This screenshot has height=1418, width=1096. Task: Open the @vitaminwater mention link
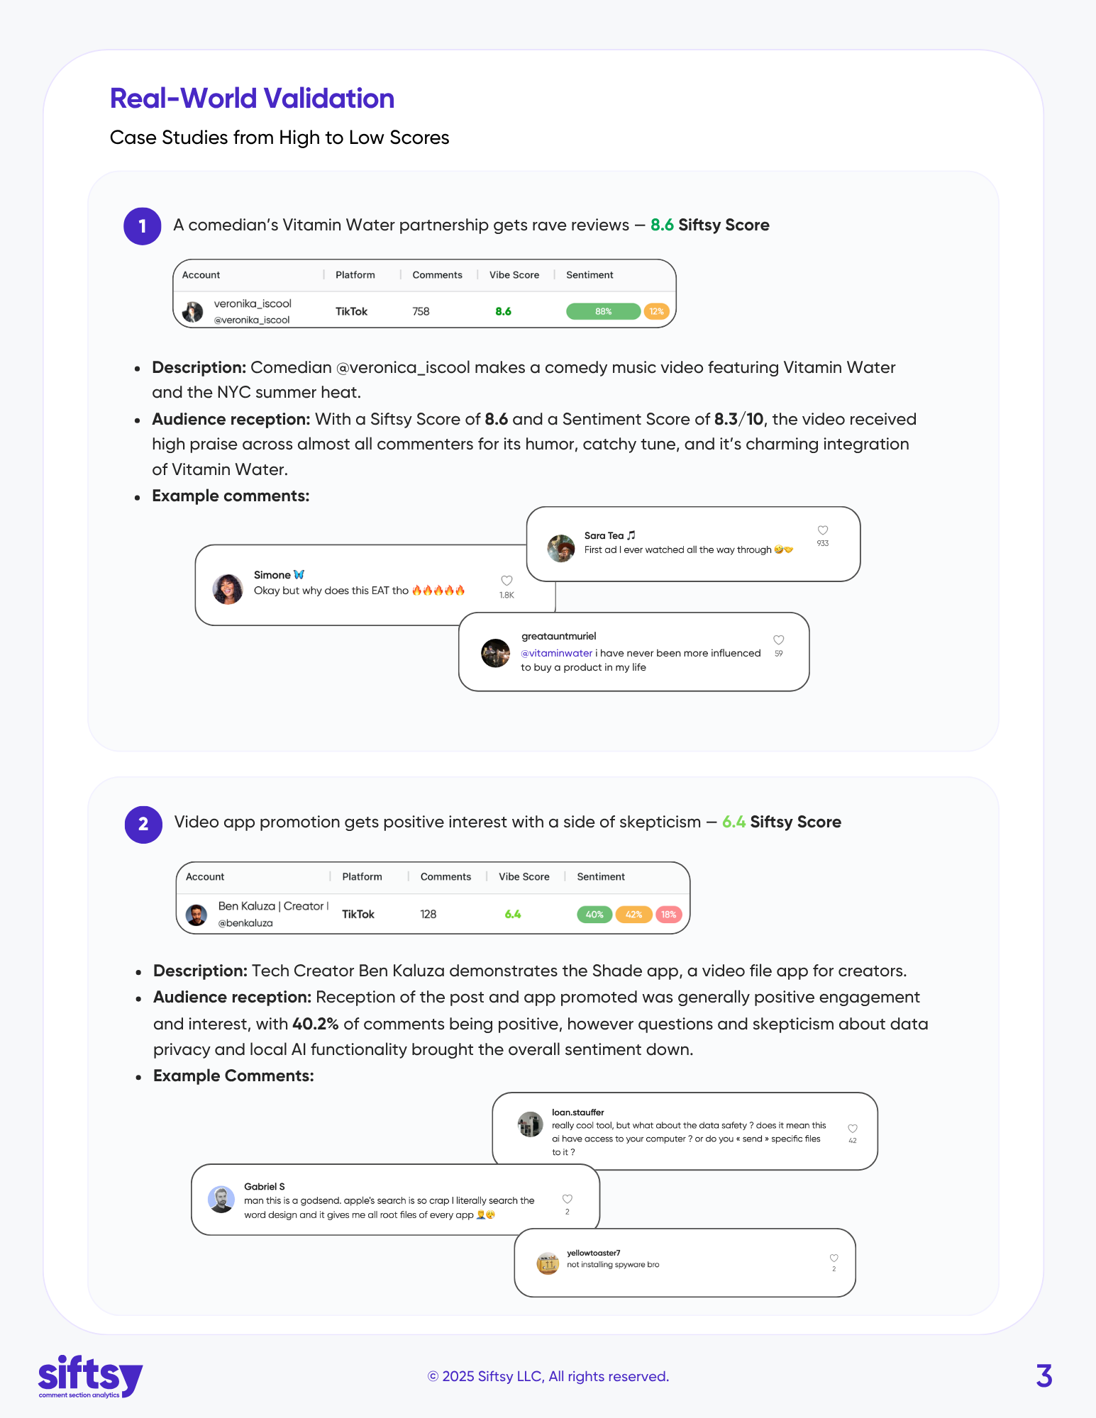pyautogui.click(x=557, y=653)
